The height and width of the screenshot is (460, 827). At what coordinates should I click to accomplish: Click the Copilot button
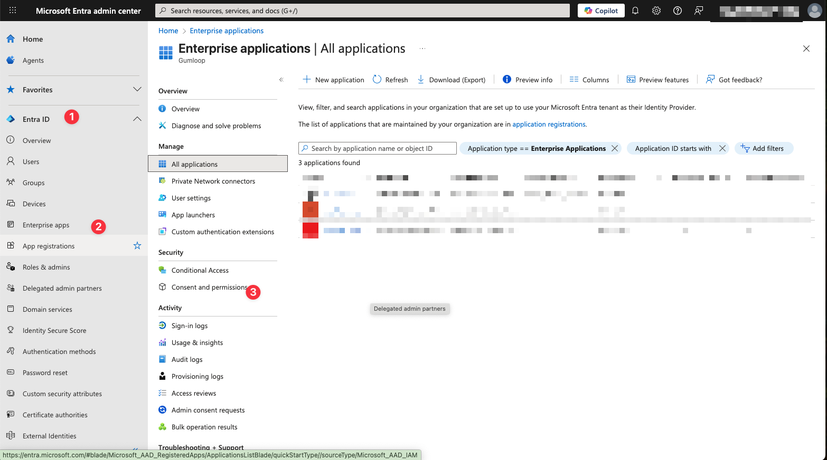(x=601, y=11)
